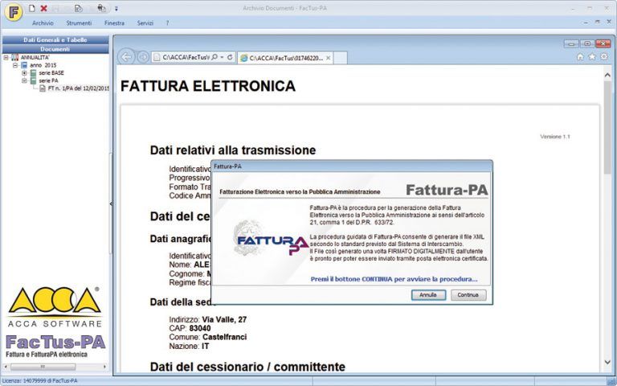Click the Comune Castelfranci line
Viewport: 617px width, 386px height.
[x=208, y=338]
